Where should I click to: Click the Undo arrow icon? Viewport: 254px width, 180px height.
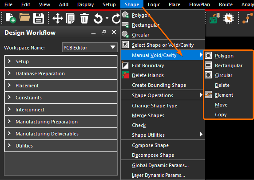98,18
